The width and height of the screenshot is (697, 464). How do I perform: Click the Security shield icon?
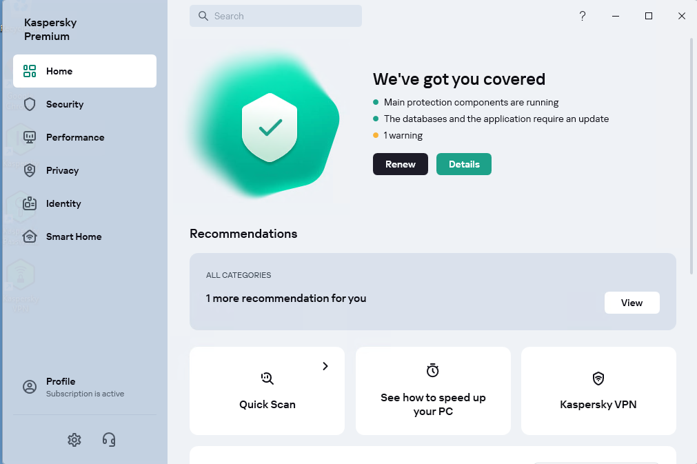click(30, 104)
